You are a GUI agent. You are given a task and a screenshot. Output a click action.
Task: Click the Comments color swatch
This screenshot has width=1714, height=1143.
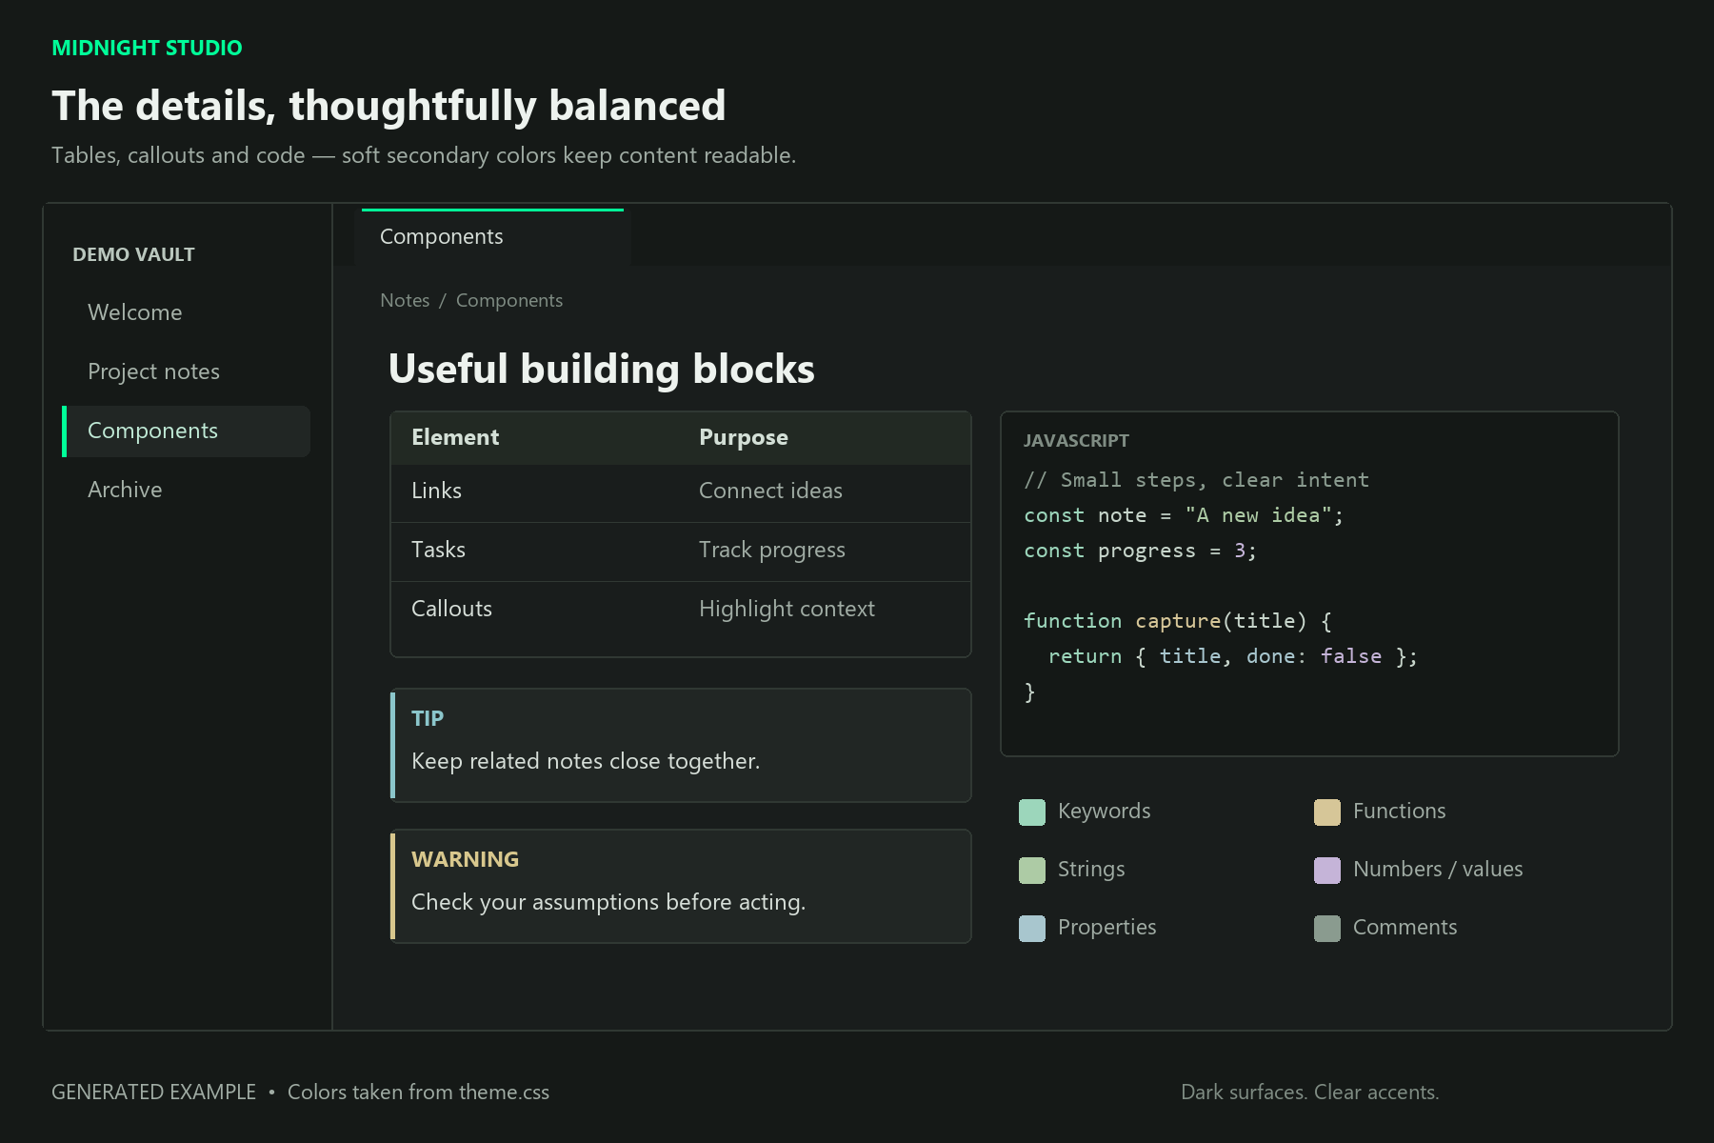click(x=1327, y=928)
